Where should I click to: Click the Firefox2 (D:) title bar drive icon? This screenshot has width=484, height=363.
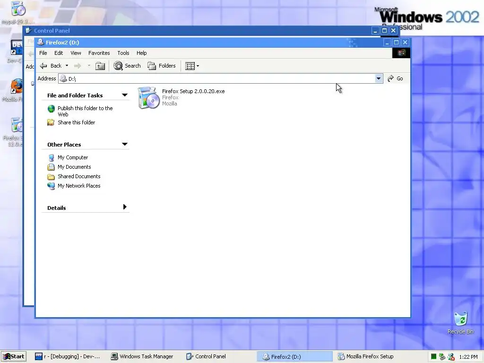[x=41, y=42]
